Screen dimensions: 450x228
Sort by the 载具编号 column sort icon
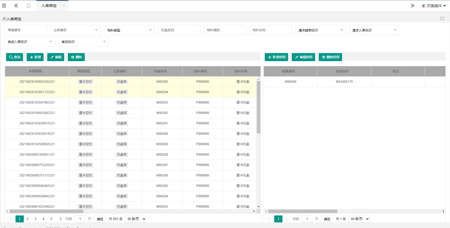pos(299,71)
